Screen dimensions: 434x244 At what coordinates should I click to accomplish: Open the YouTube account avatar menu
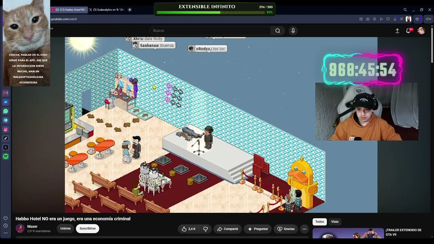point(421,31)
